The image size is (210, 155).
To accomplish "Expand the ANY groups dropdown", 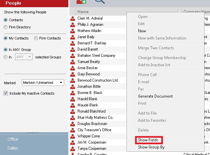I will coord(24,57).
